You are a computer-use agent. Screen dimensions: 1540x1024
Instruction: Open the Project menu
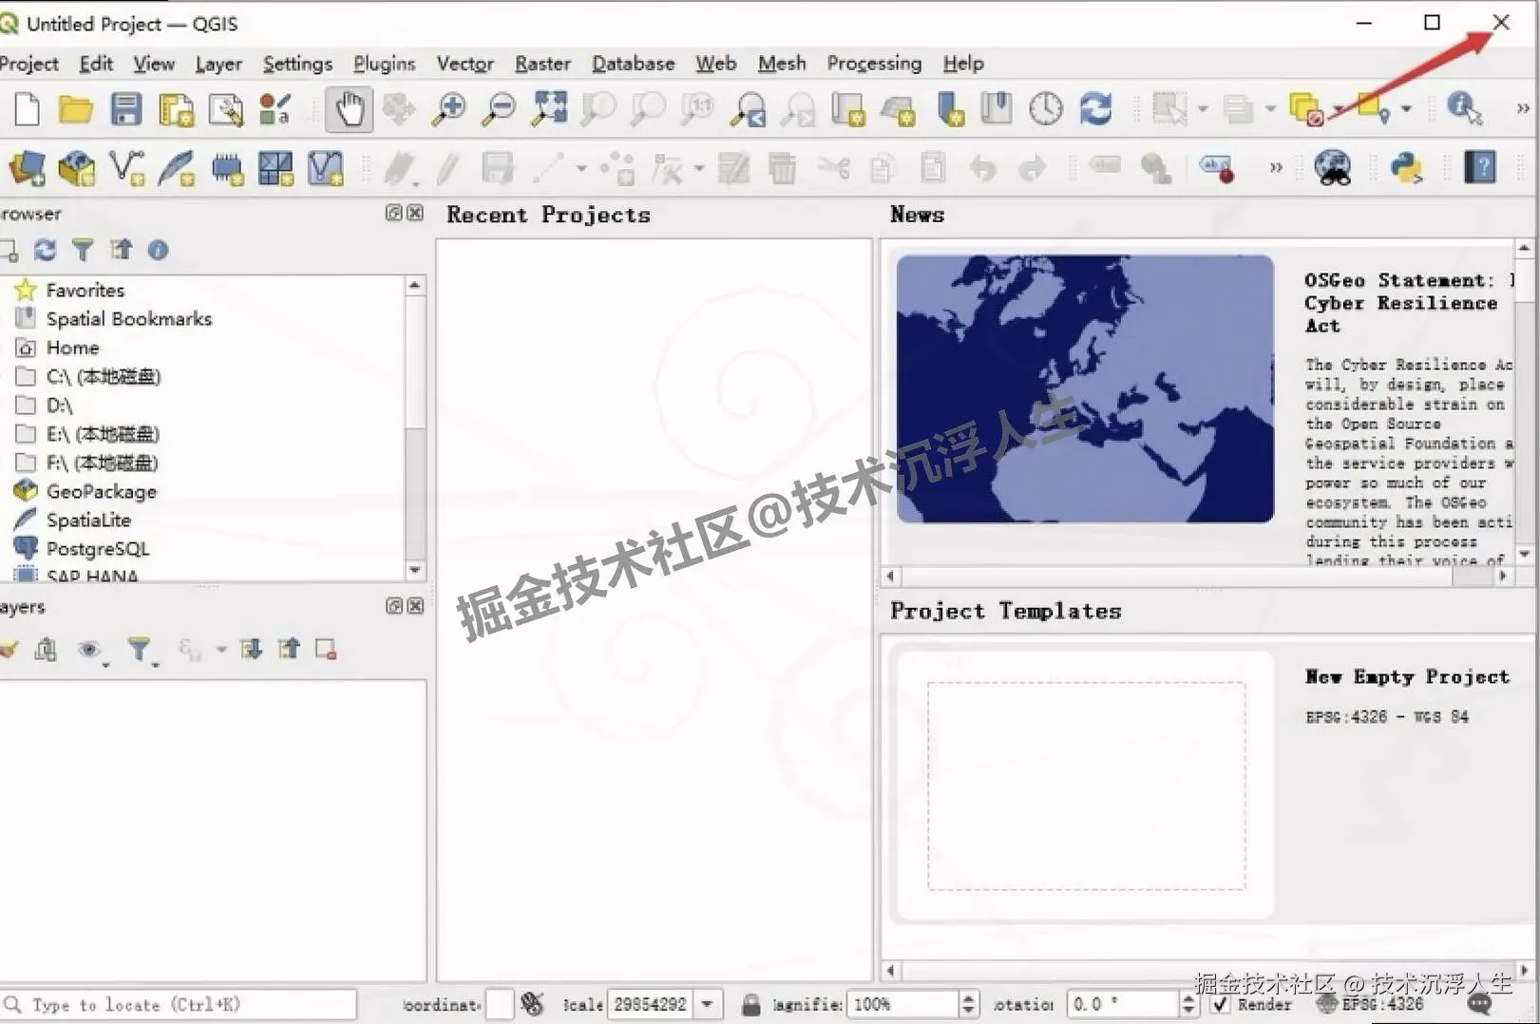[x=28, y=64]
